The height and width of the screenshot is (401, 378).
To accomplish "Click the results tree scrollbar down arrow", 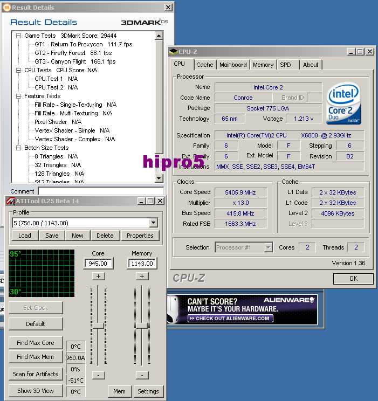I will [x=159, y=178].
